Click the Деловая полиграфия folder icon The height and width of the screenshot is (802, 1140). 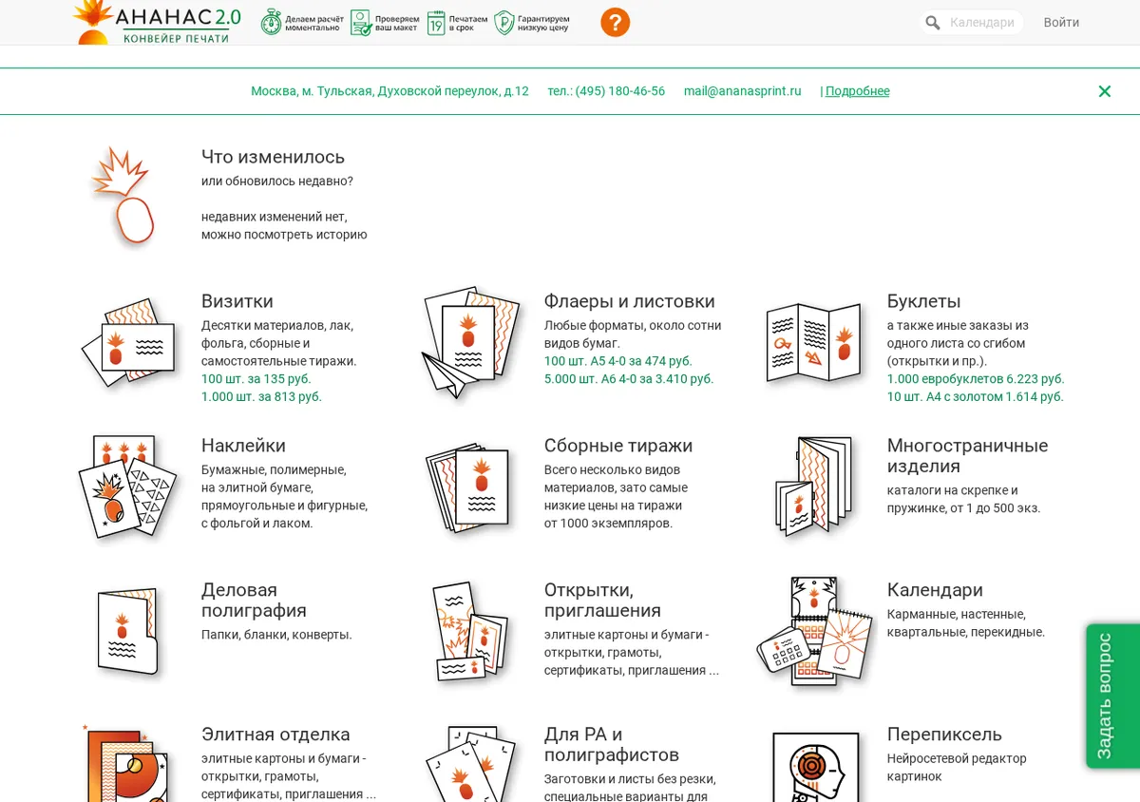pos(127,631)
